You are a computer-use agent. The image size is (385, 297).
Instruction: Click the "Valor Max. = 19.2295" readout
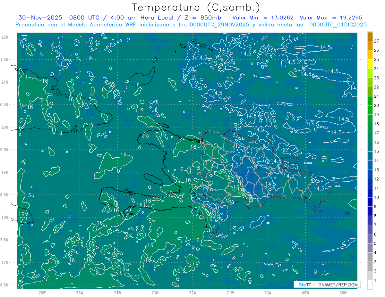[x=331, y=18]
